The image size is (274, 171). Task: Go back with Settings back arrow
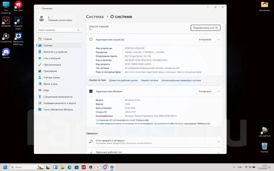38,9
